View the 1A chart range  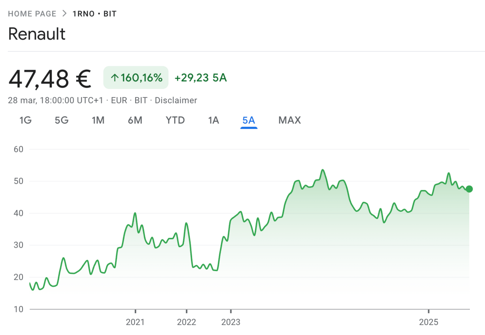point(214,120)
